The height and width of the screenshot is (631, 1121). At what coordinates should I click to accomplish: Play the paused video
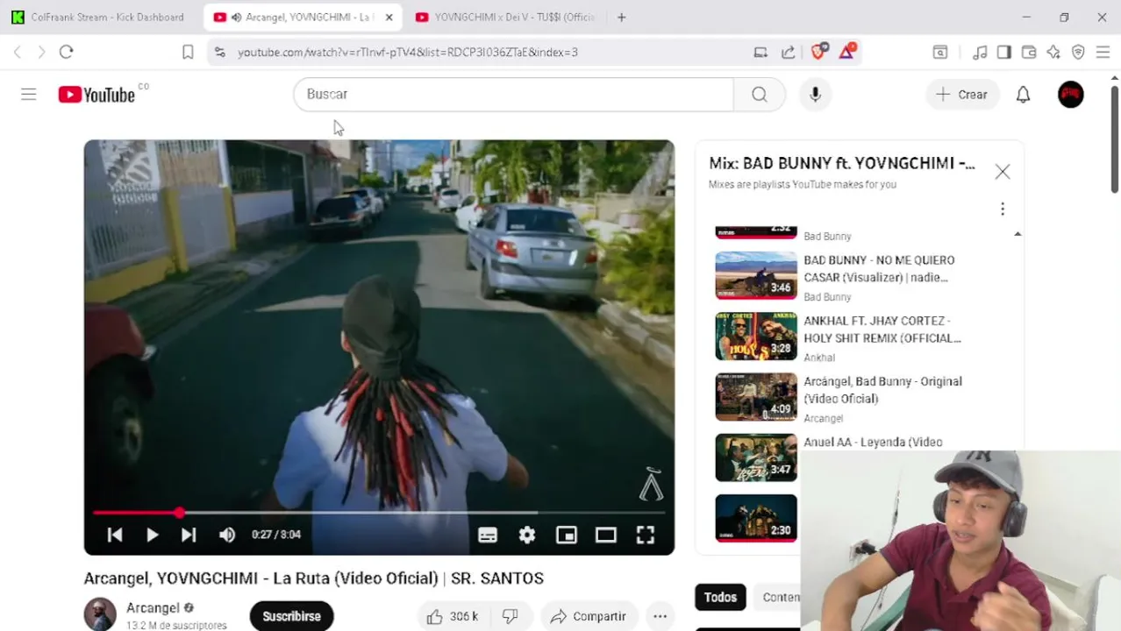pos(152,535)
